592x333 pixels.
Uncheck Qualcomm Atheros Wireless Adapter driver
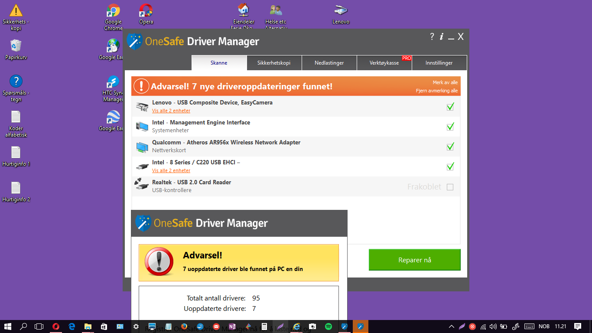click(450, 147)
